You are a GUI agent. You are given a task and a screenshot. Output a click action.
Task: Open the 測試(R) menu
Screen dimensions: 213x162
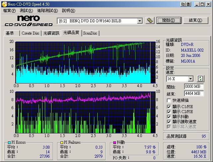click(x=26, y=11)
